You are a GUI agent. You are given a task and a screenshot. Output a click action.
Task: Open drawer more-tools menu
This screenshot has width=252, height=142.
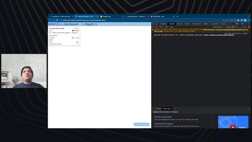tap(153, 109)
